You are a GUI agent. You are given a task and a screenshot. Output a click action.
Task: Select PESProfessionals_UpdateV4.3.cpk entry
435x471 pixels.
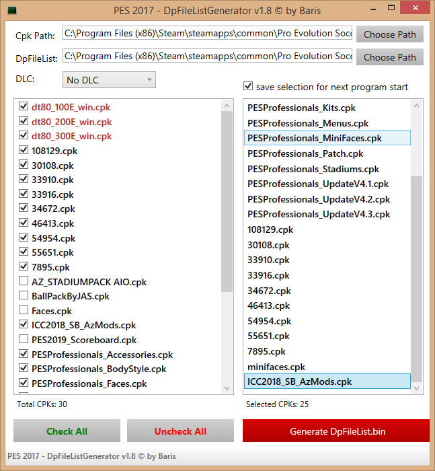[x=327, y=214]
